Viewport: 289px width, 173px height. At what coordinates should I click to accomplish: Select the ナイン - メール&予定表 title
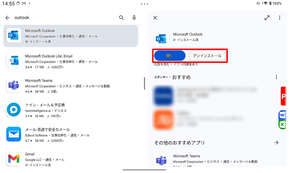coord(45,105)
